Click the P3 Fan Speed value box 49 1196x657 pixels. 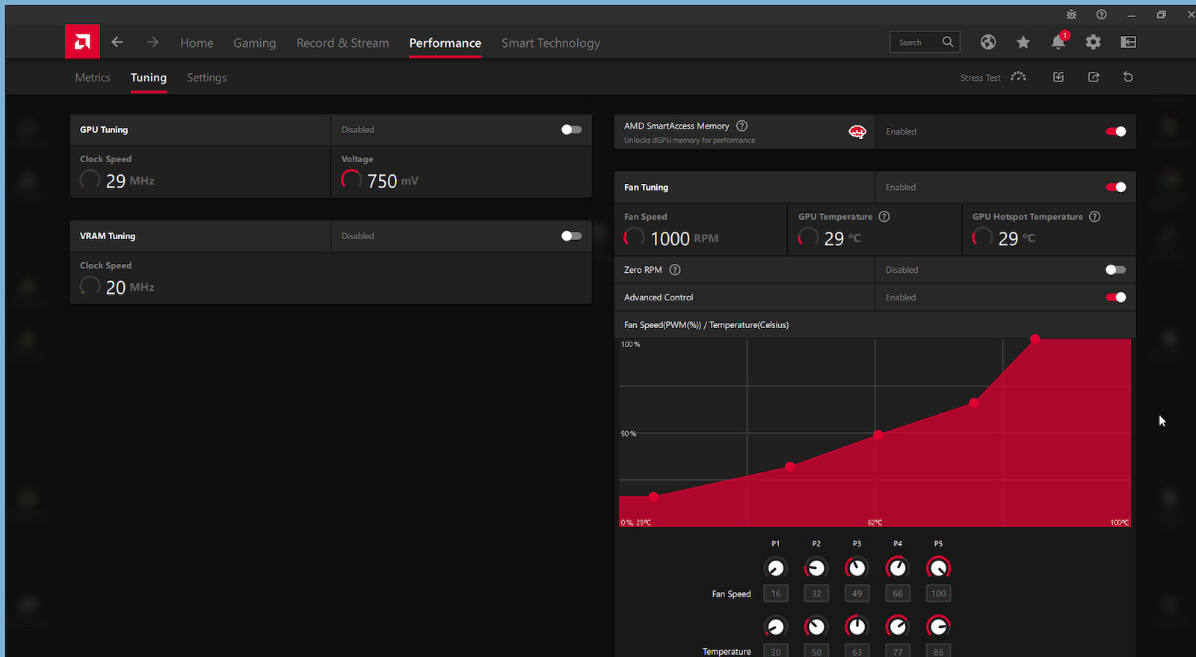coord(857,593)
